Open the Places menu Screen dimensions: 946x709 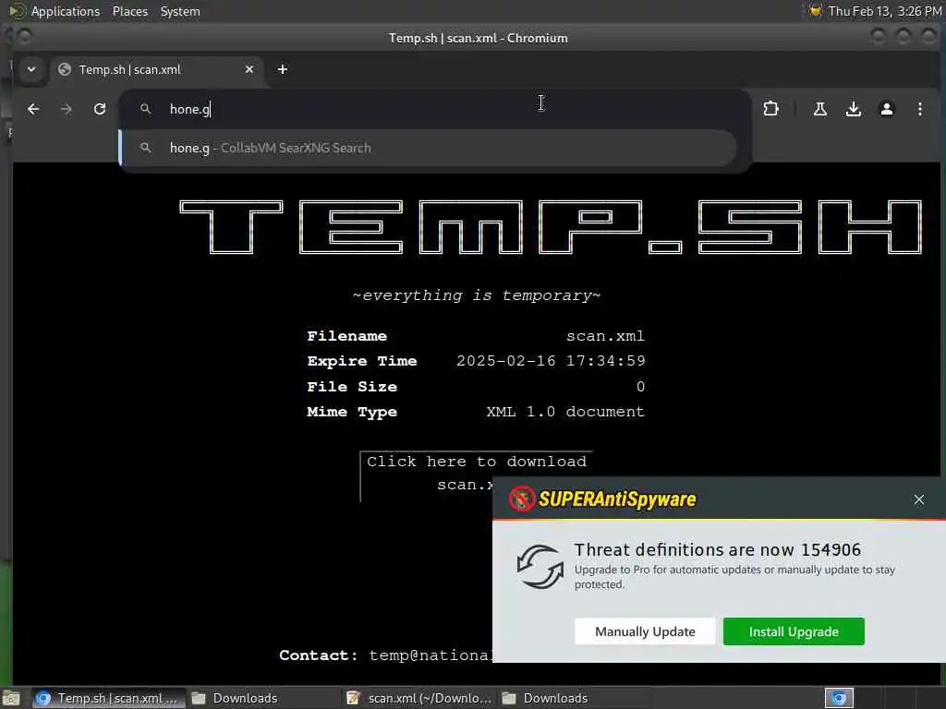(130, 11)
